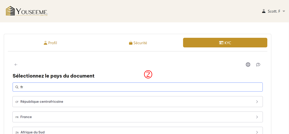The image size is (289, 134).
Task: Click the magnifier icon in the search box
Action: tap(17, 87)
